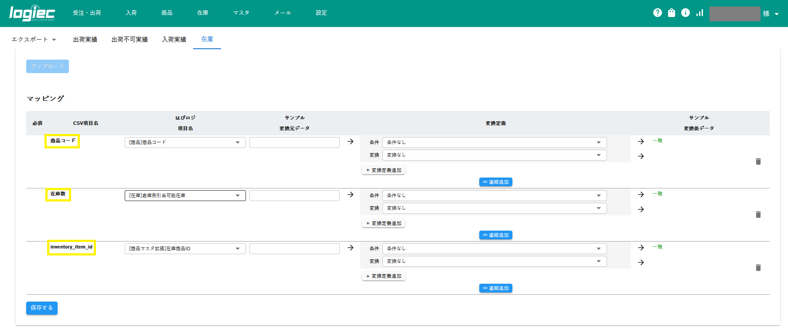Open the user account dropdown arrow
Image resolution: width=788 pixels, height=329 pixels.
tap(777, 14)
